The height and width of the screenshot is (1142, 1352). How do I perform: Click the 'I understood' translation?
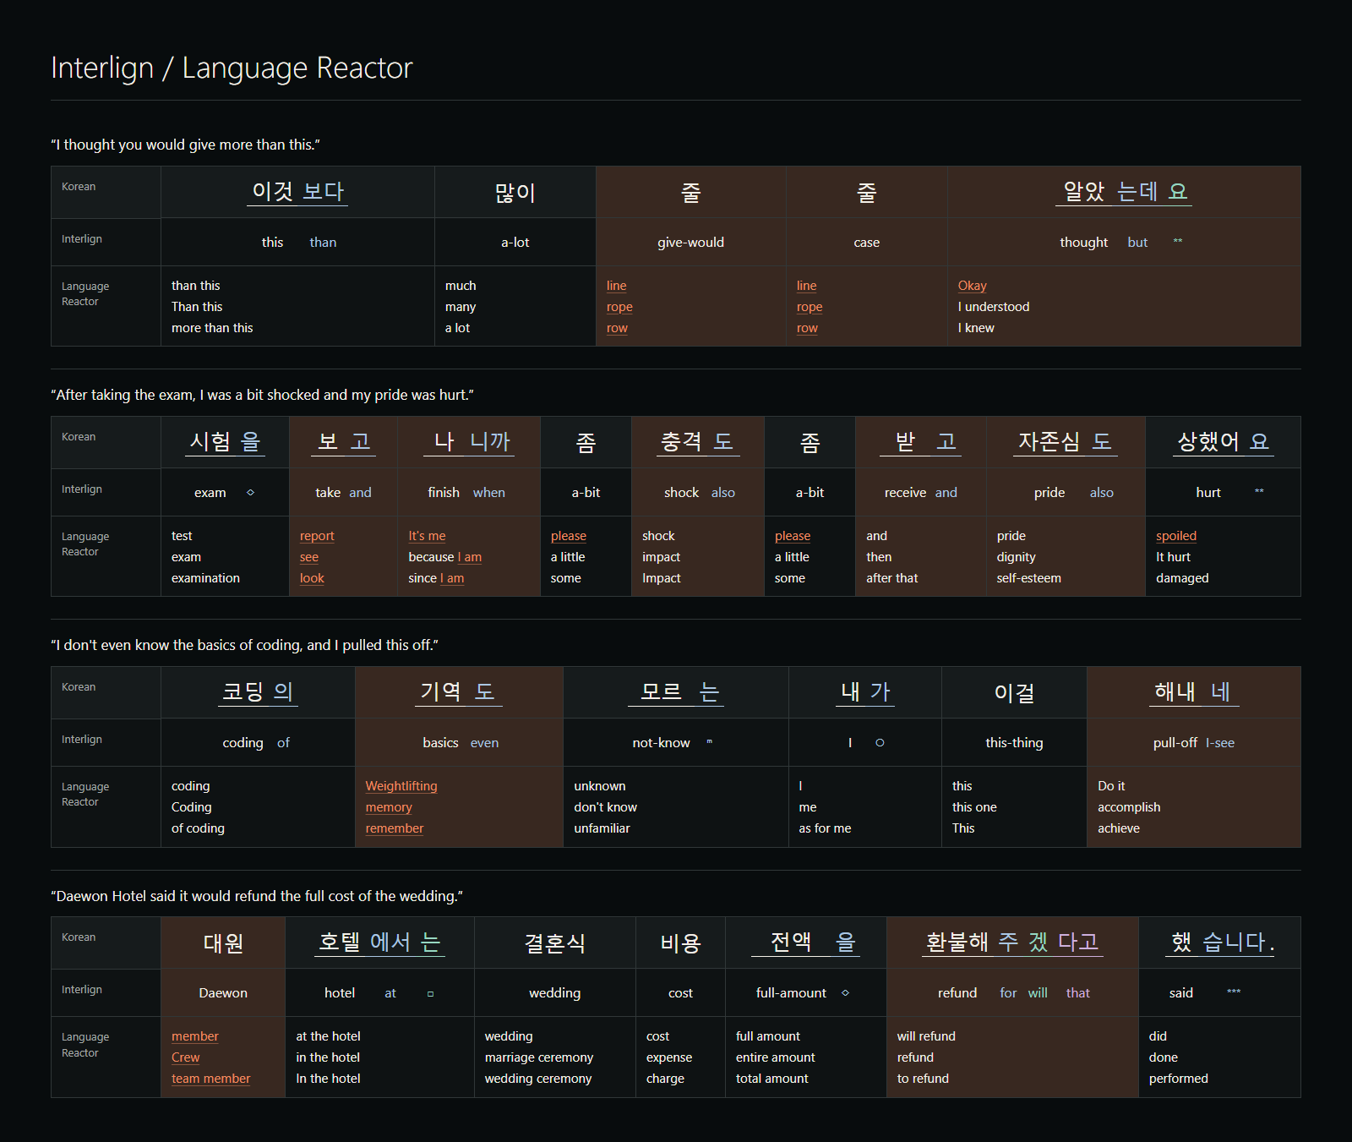coord(994,307)
